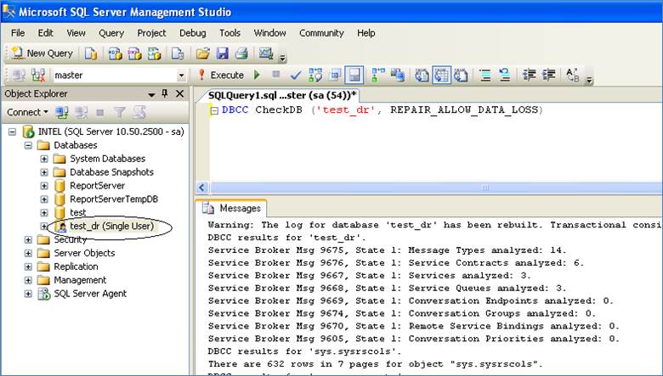The width and height of the screenshot is (663, 376).
Task: Switch to Results to Text
Action: [422, 76]
